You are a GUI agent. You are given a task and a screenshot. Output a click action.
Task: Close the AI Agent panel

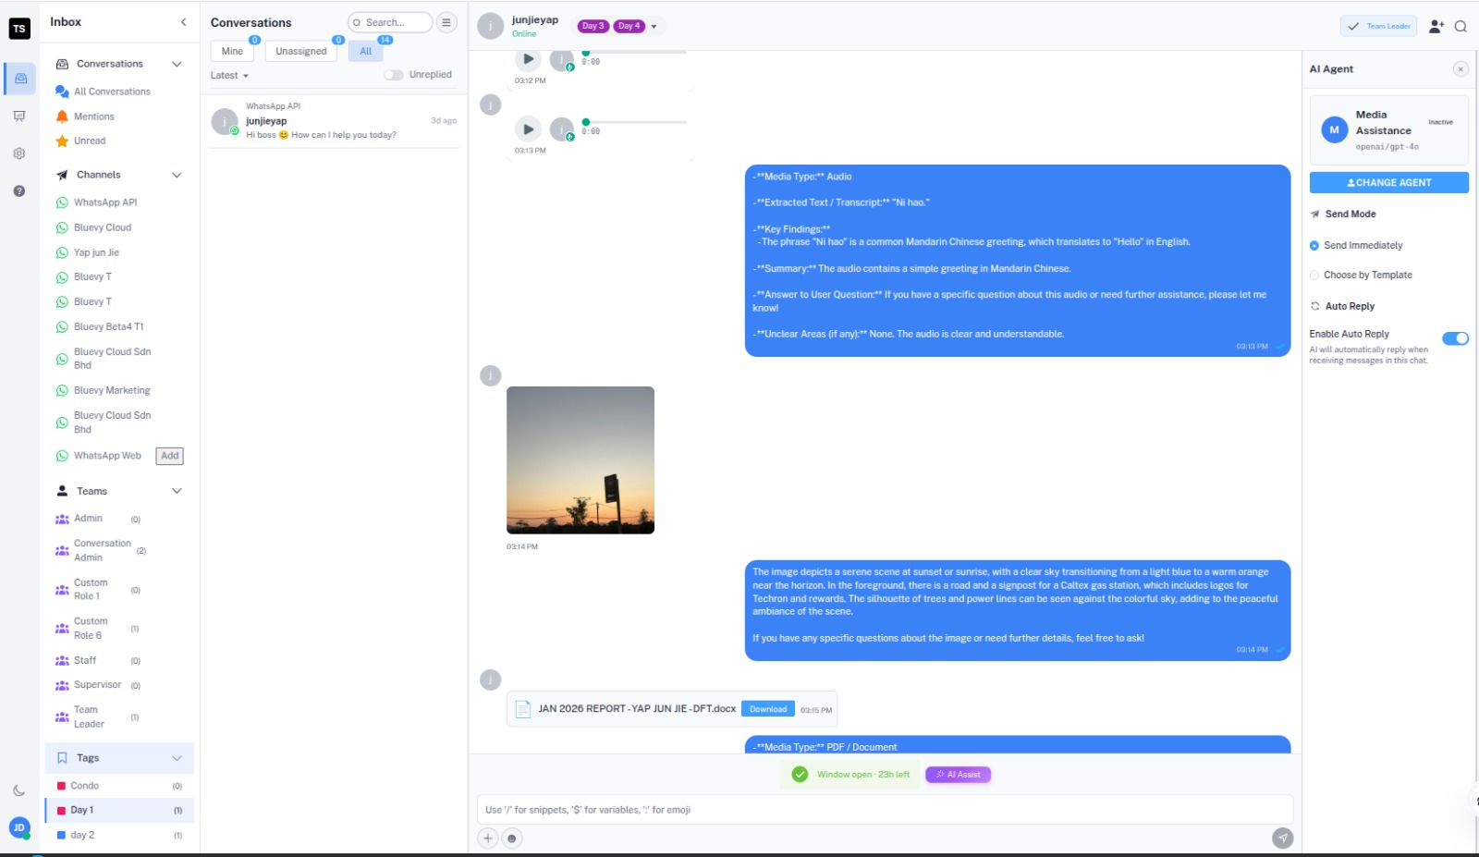tap(1461, 69)
